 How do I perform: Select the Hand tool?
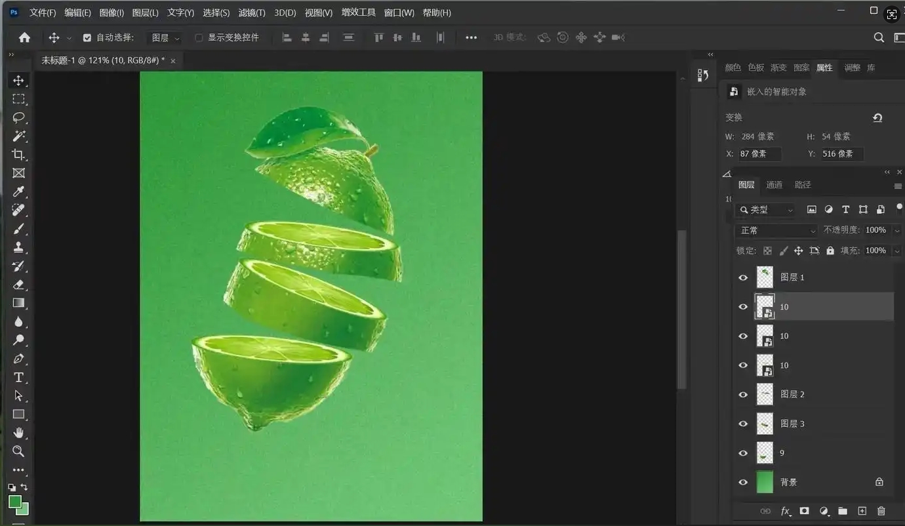18,432
